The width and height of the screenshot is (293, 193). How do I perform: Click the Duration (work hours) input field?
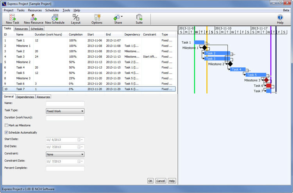tap(65, 118)
